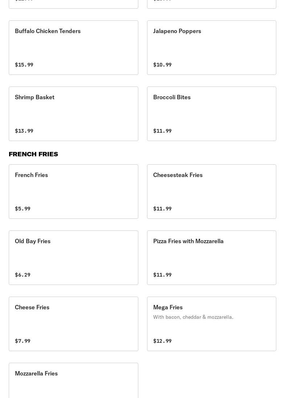Choose the Cheese Fries item
Image resolution: width=285 pixels, height=398 pixels.
[x=73, y=323]
